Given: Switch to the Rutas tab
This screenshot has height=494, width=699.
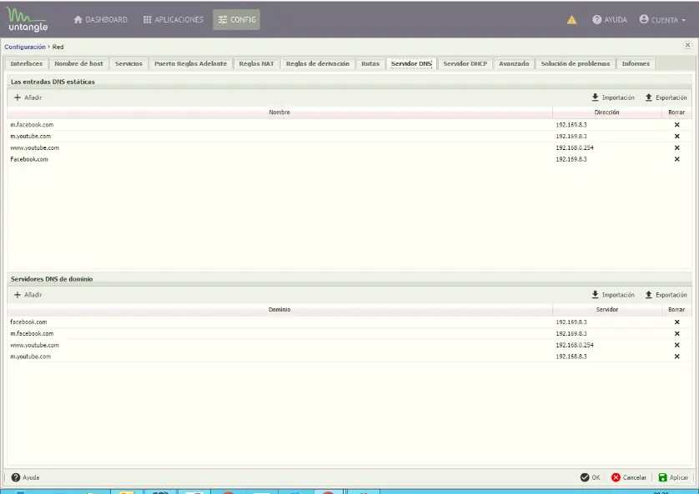Looking at the screenshot, I should point(370,63).
